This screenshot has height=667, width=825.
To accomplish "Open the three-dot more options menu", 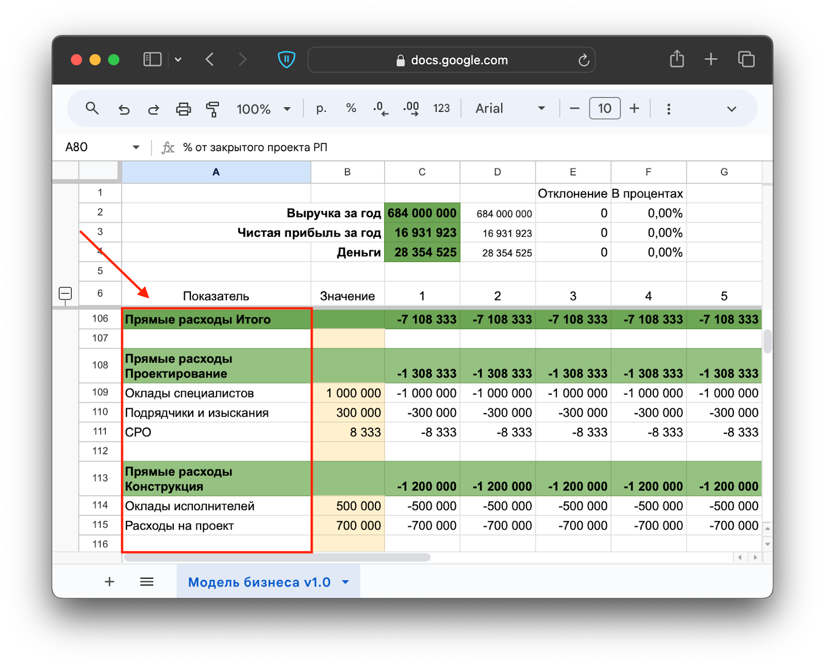I will click(668, 109).
